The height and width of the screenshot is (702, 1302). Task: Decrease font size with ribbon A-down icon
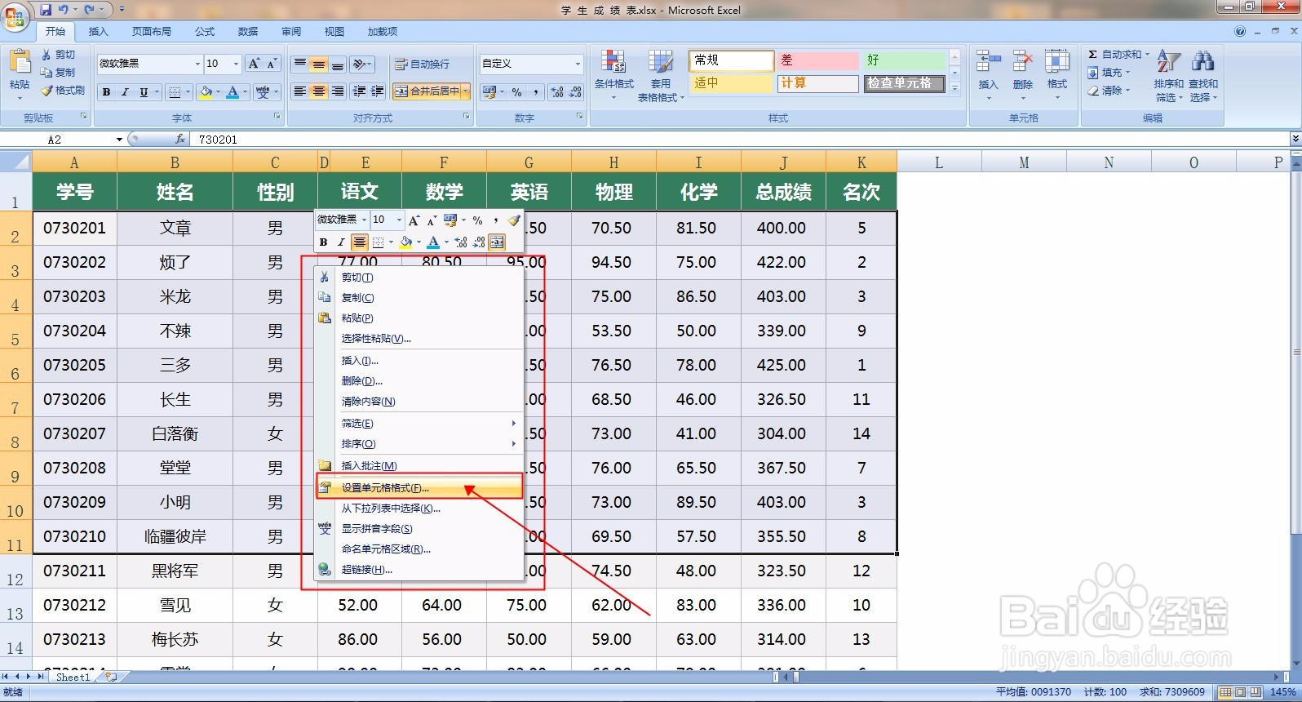pos(272,63)
